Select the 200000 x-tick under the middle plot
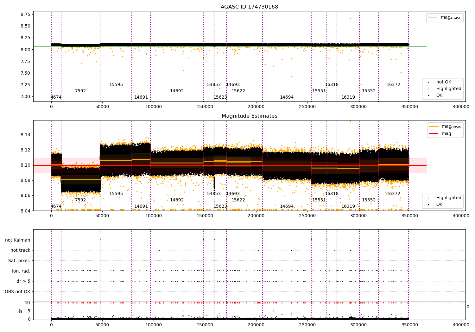The image size is (475, 332). pos(256,216)
